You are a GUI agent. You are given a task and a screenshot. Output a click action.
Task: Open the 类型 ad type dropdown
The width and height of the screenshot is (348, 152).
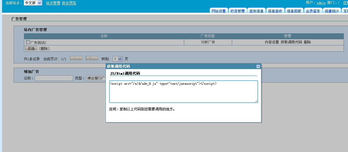coord(96,78)
